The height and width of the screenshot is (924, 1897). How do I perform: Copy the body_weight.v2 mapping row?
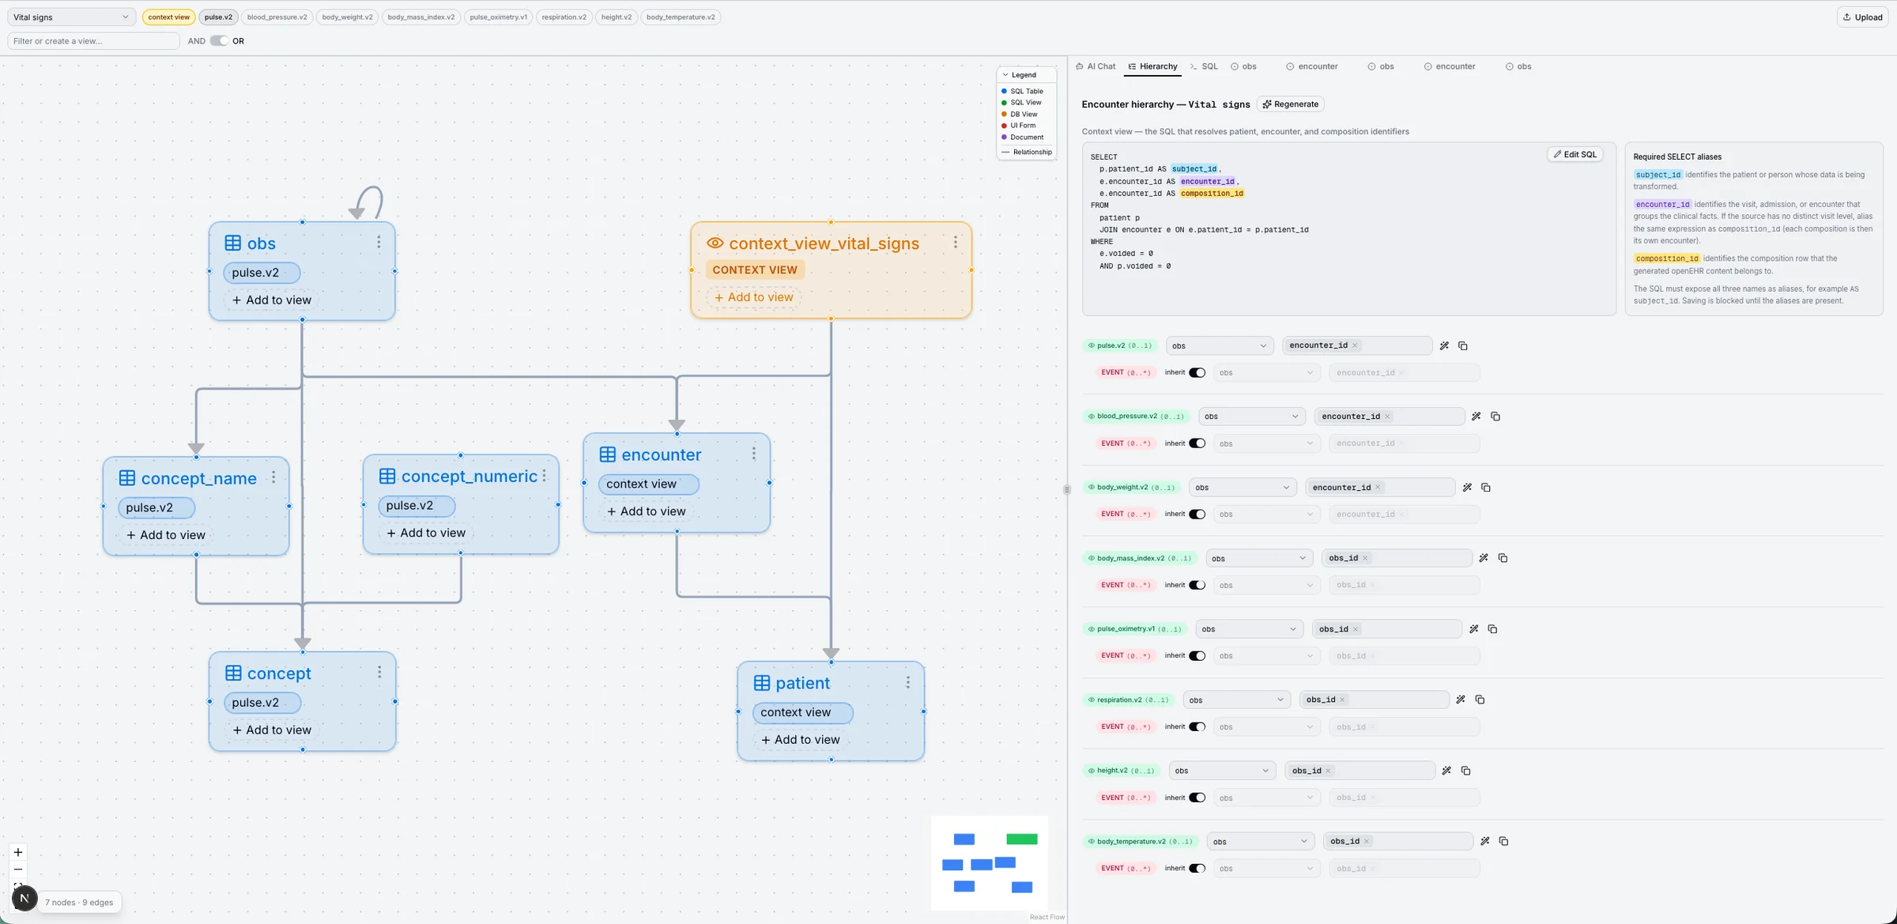click(1486, 488)
